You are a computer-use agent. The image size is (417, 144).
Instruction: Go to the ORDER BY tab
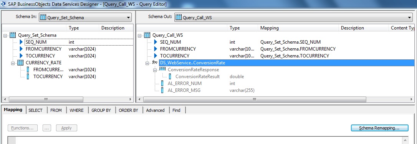(129, 110)
